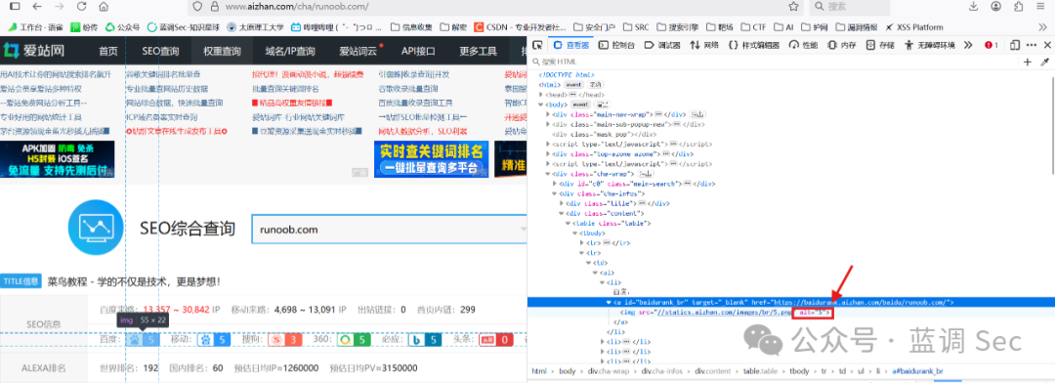Expand div class="main-nav-wrap" node
The width and height of the screenshot is (1055, 383).
[x=548, y=114]
